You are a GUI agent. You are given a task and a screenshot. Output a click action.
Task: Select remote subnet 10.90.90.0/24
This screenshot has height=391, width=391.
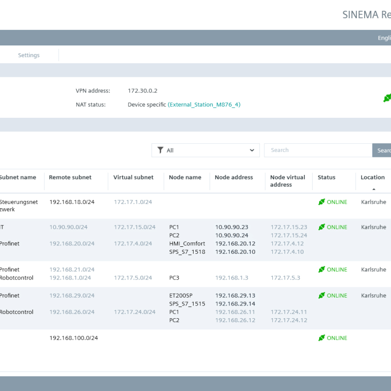[68, 227]
